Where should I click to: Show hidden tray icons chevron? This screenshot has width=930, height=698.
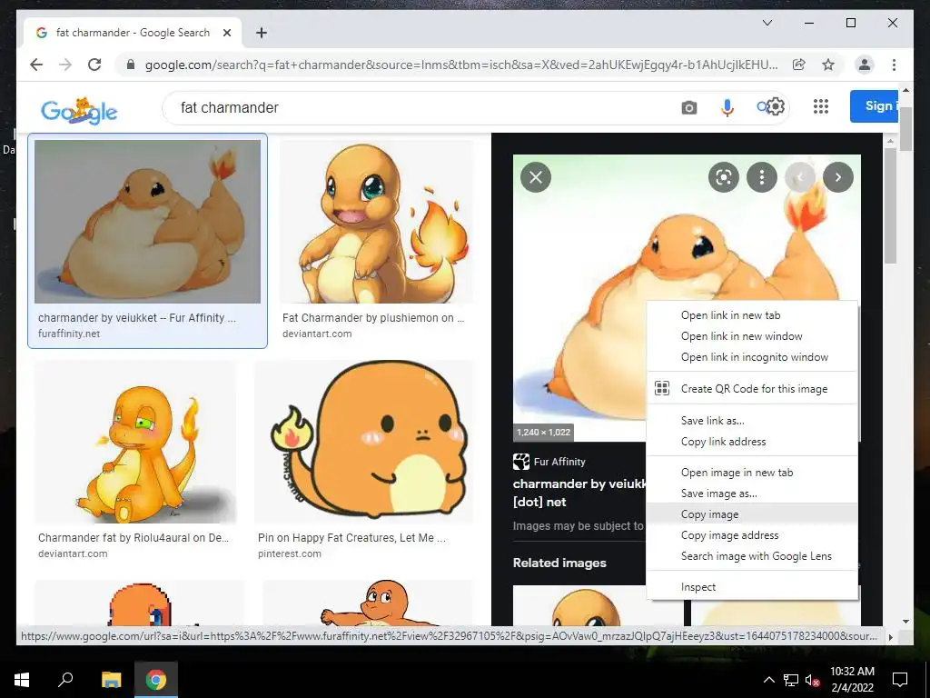click(768, 680)
